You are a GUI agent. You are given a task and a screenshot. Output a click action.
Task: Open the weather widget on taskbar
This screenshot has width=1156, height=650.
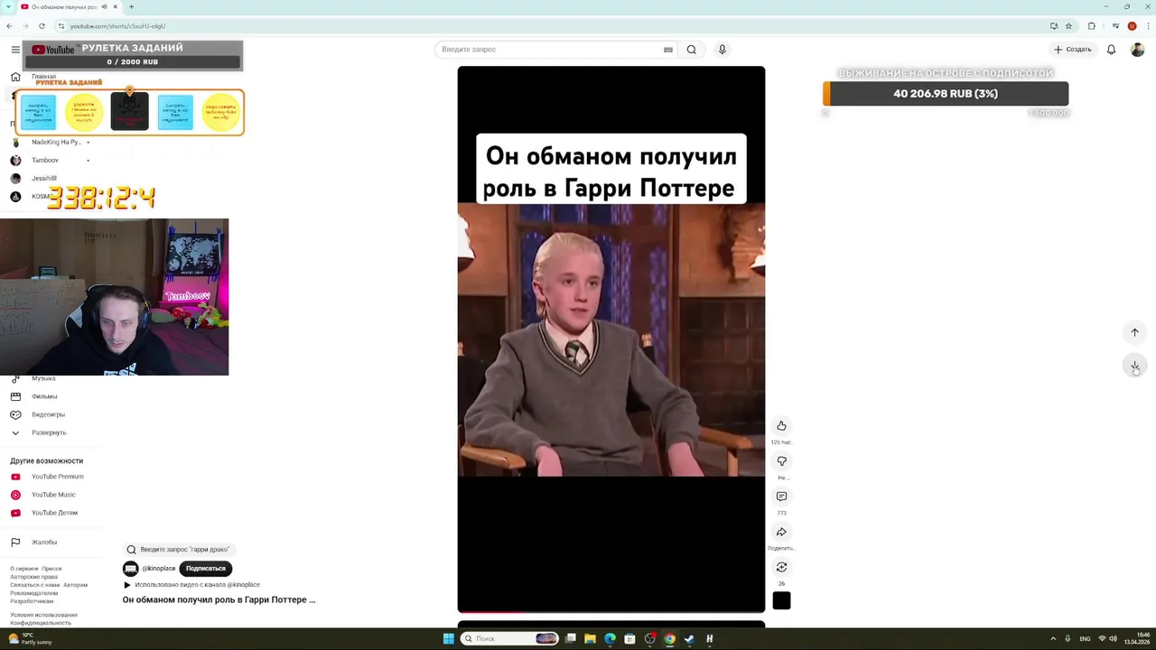click(30, 638)
